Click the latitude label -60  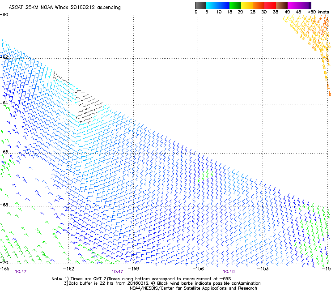(x=4, y=15)
